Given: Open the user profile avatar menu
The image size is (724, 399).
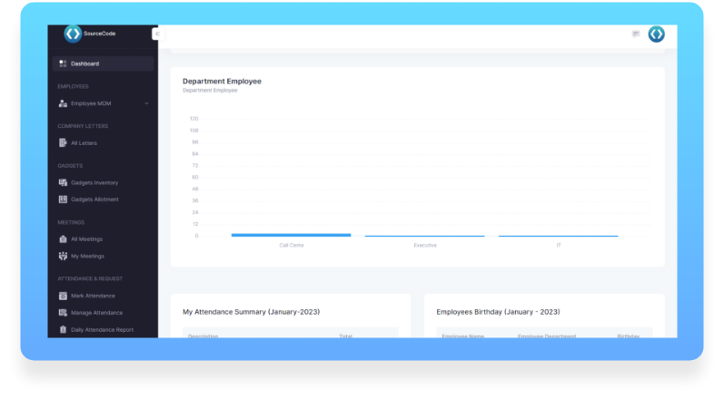Looking at the screenshot, I should 656,34.
